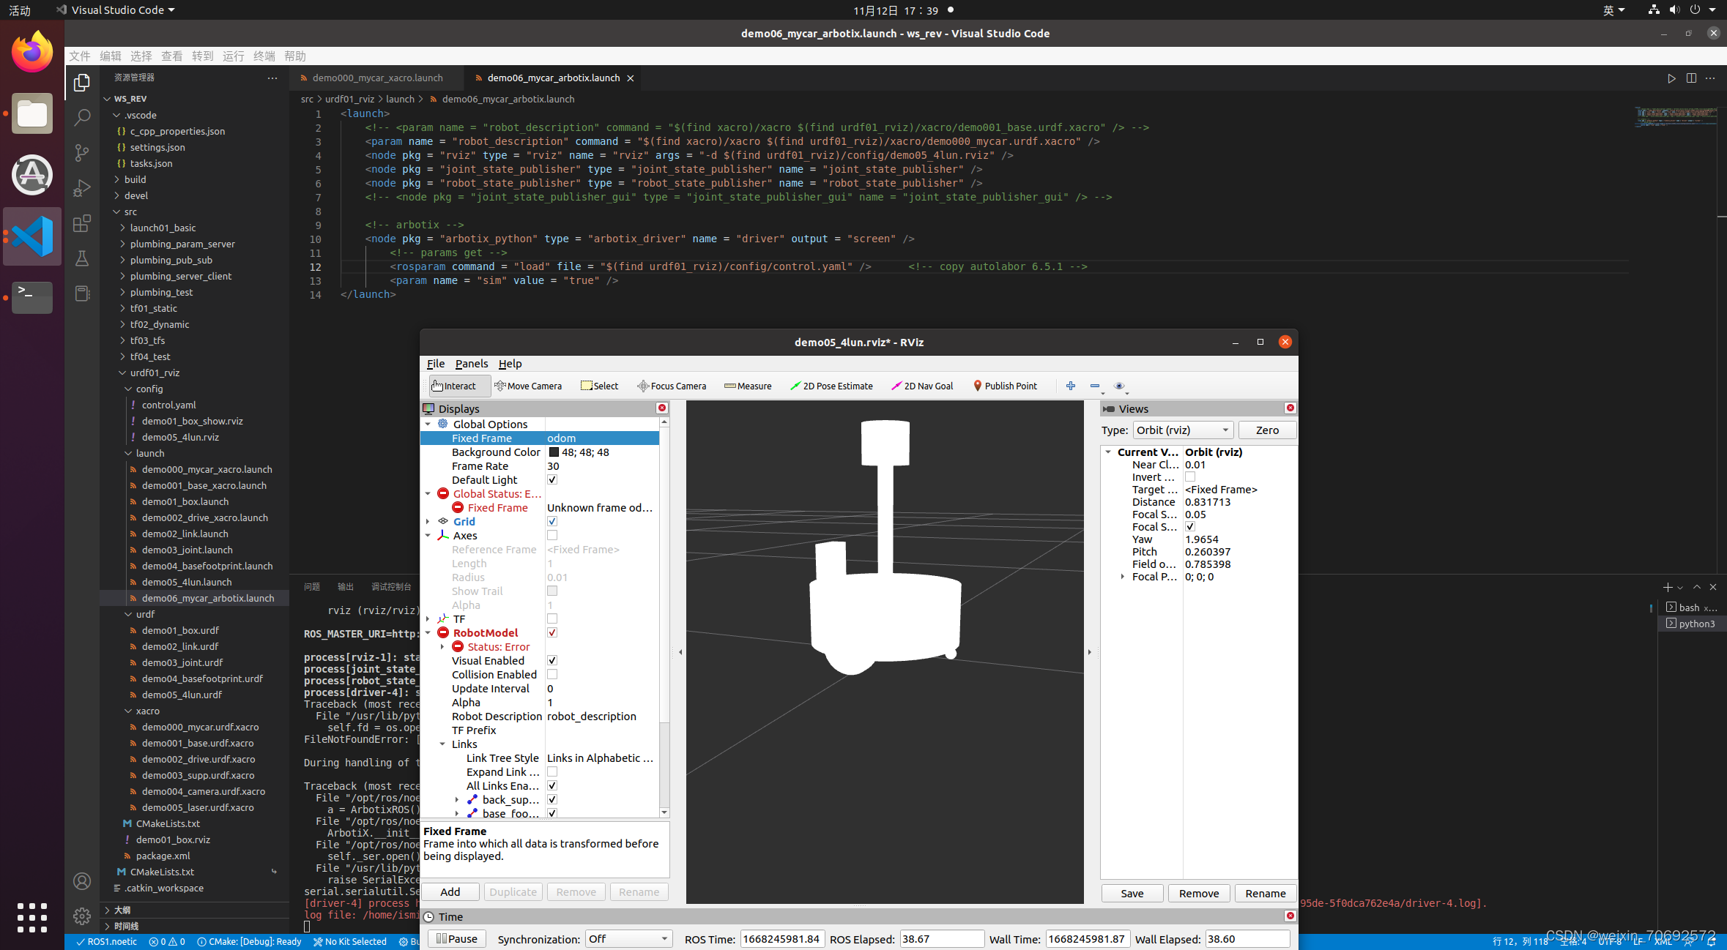Close the Views panel in RViz
1727x950 pixels.
[x=1290, y=408]
